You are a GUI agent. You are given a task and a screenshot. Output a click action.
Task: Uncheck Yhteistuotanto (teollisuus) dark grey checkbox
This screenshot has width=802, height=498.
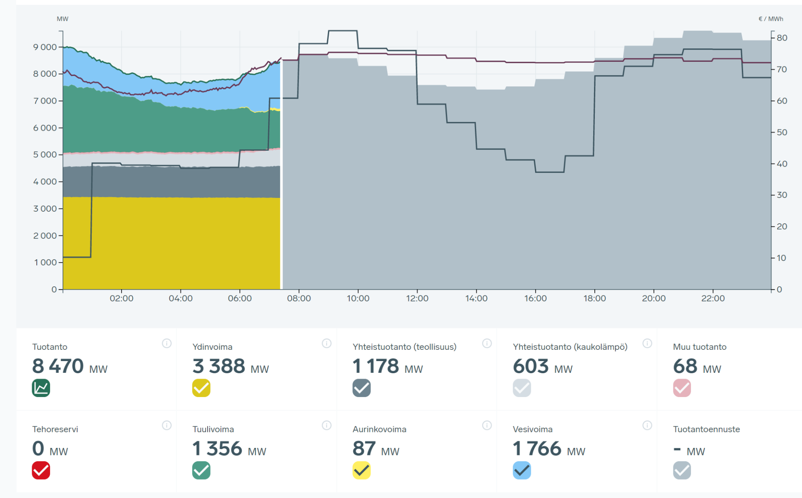point(361,388)
